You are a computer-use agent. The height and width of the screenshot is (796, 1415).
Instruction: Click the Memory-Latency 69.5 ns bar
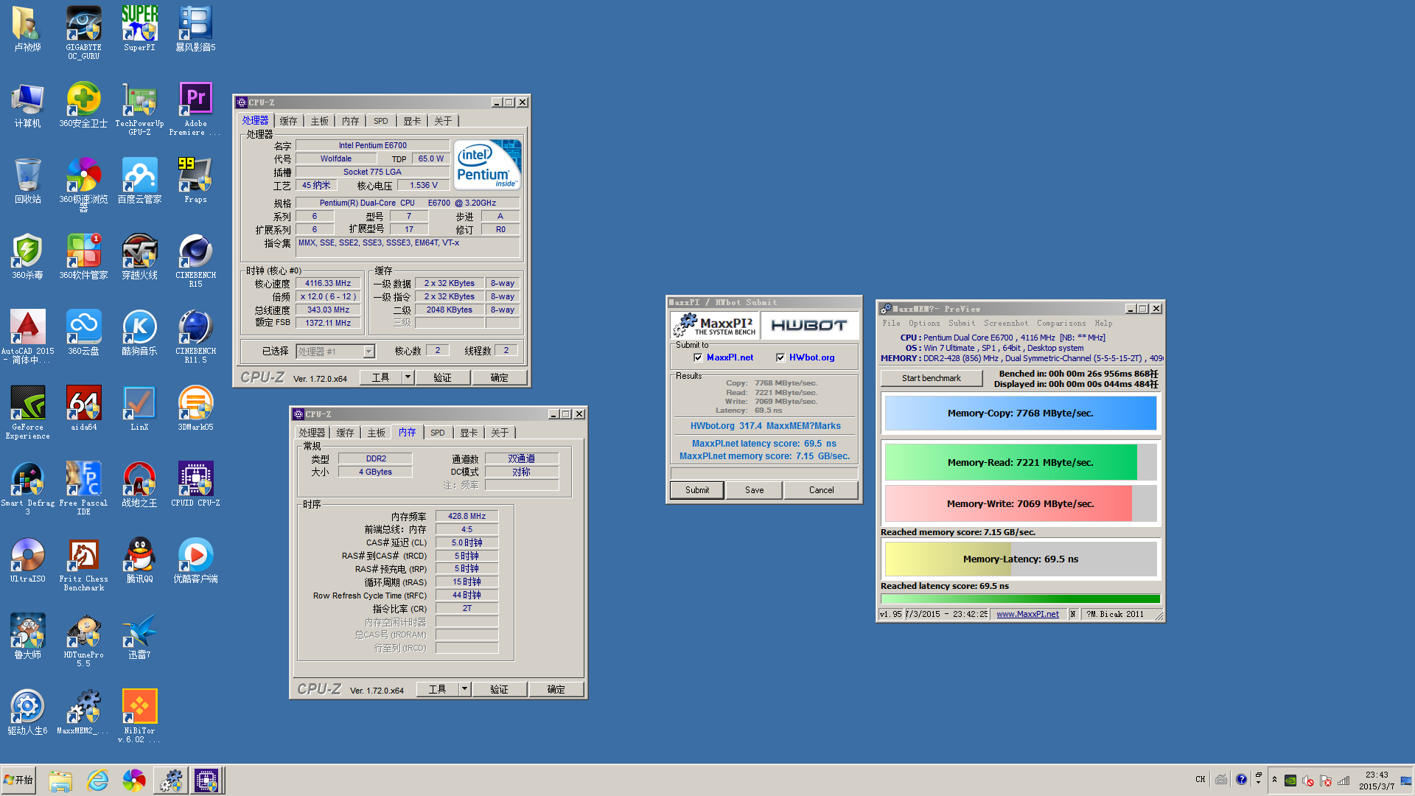(x=1020, y=559)
